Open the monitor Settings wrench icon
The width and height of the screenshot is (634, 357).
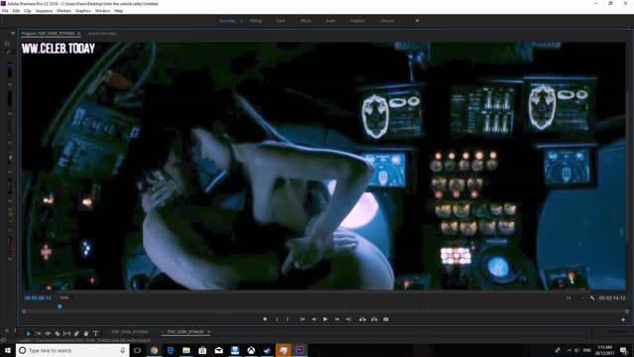pos(592,297)
